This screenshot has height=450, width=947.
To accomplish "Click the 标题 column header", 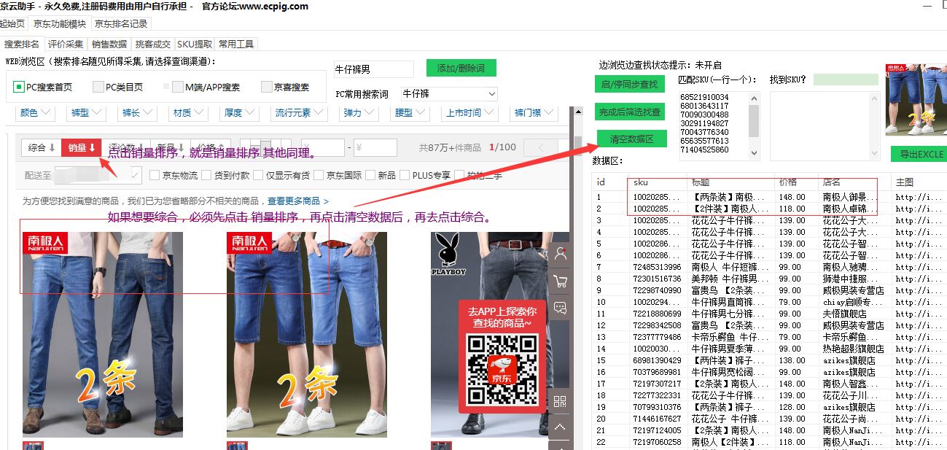I will coord(730,182).
